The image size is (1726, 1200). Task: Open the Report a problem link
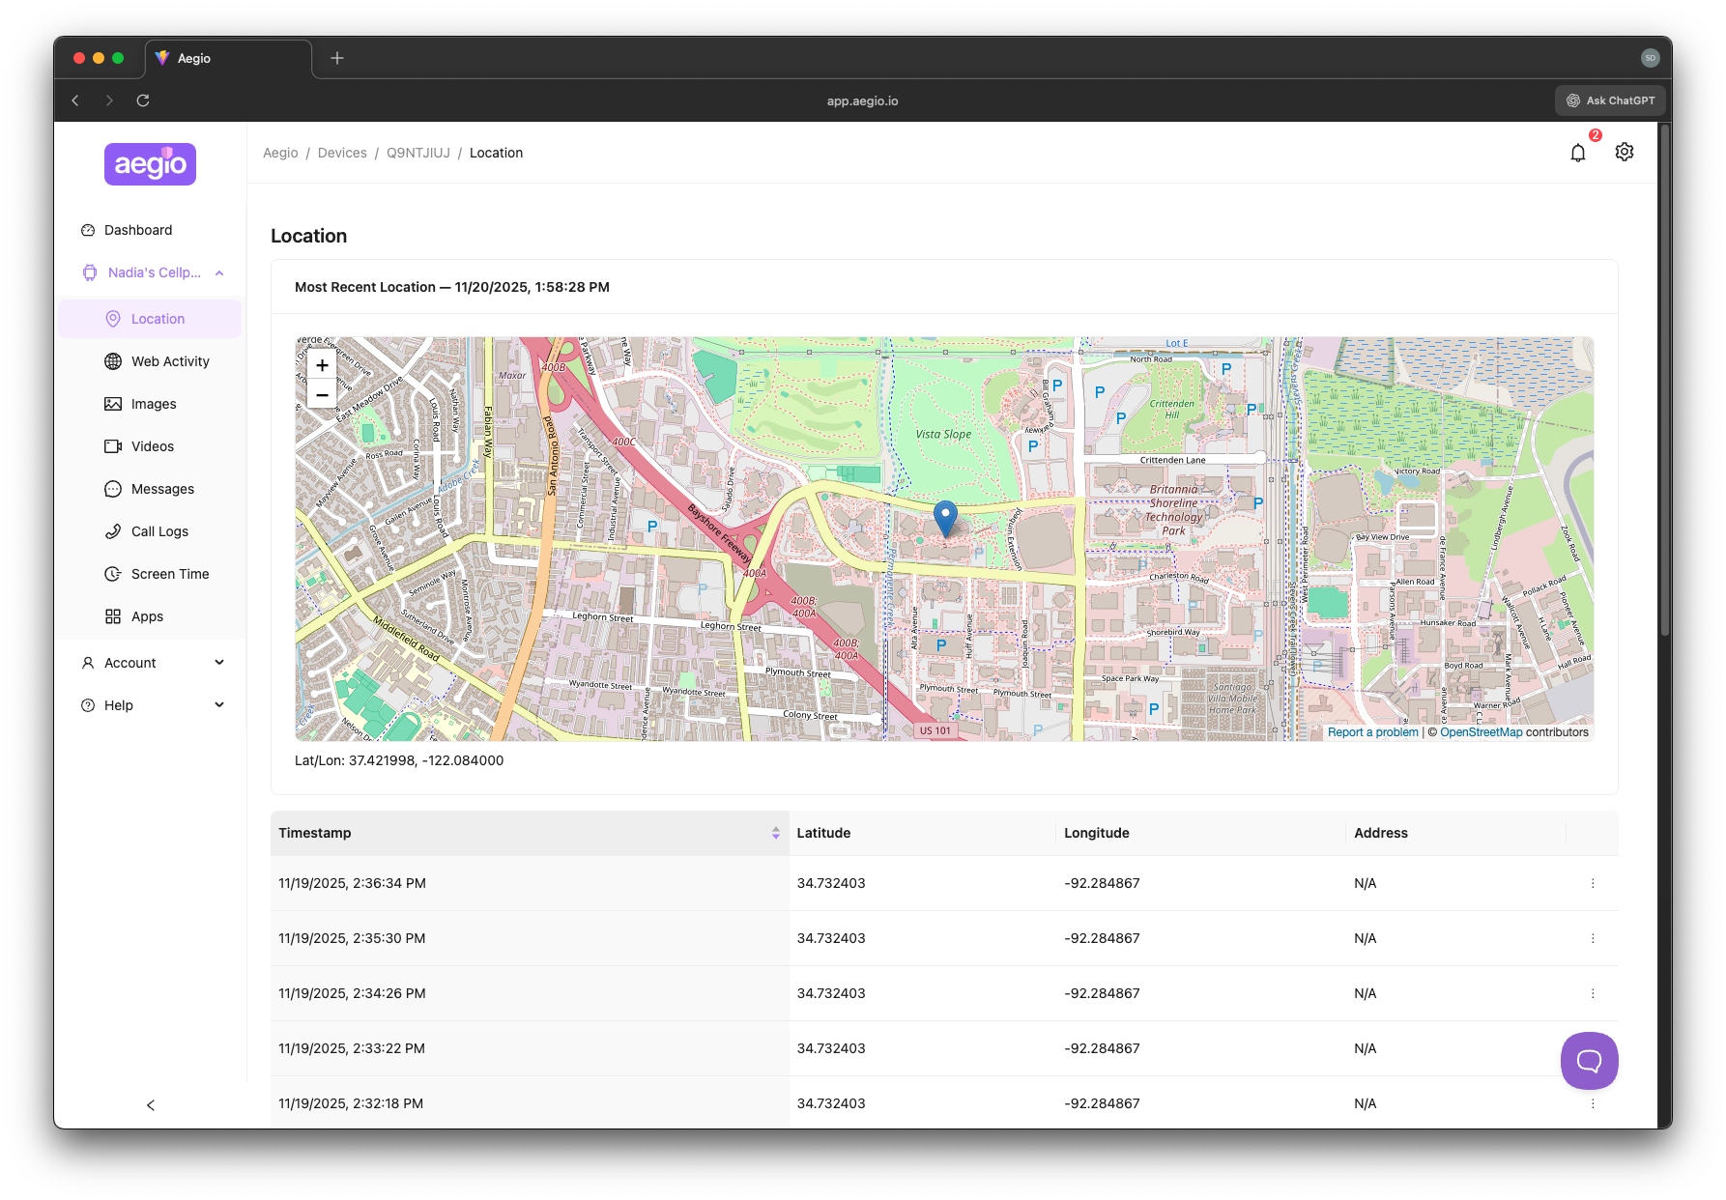1372,732
